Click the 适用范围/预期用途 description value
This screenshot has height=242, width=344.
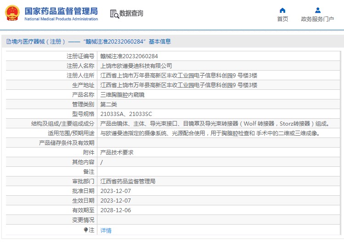click(210, 133)
